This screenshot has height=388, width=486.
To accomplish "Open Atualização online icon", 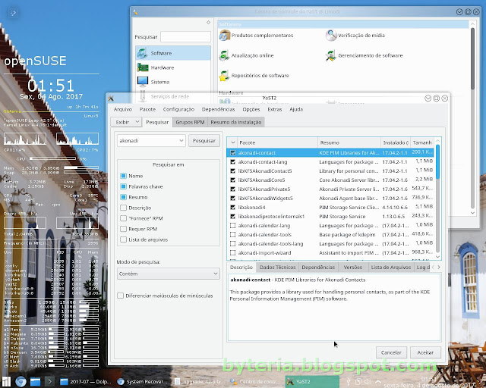I will pyautogui.click(x=224, y=55).
